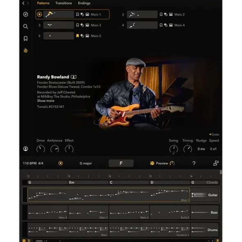Adjust the Ambience knob

(x=55, y=149)
